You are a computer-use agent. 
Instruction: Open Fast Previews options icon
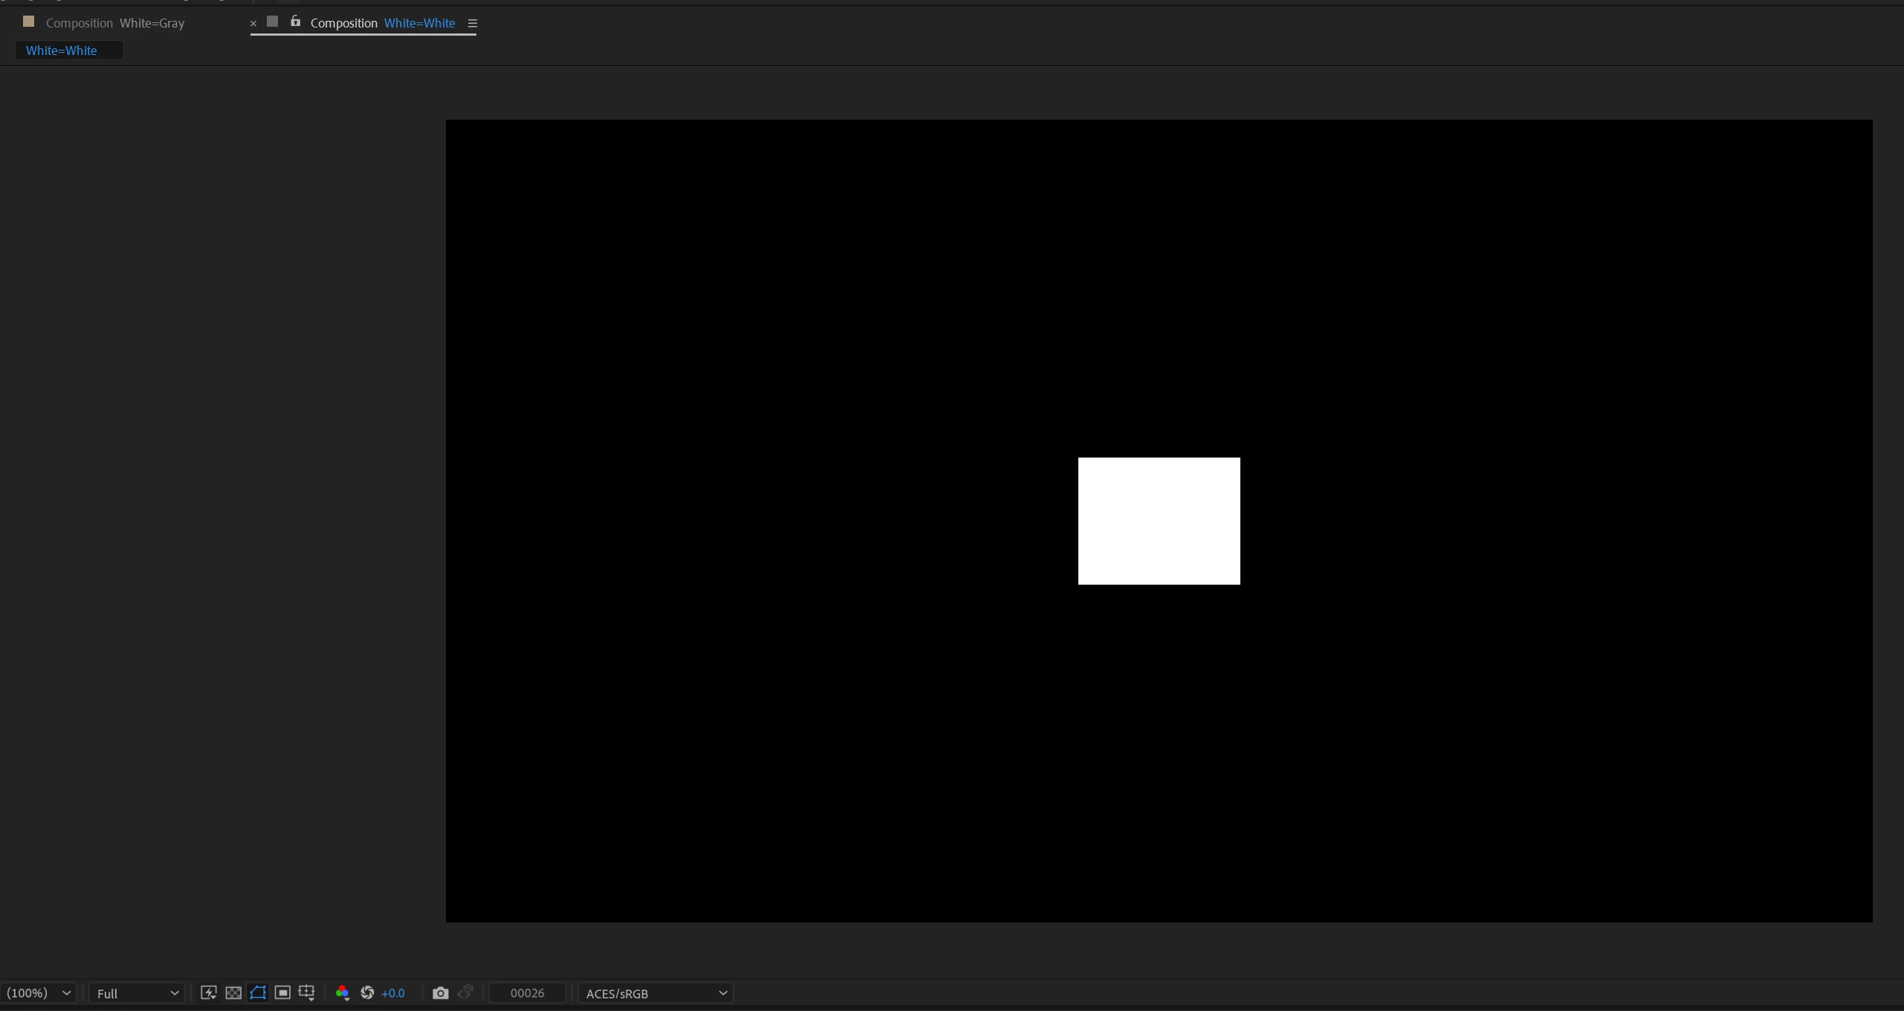pos(209,993)
